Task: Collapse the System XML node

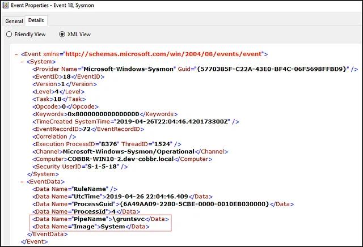Action: pyautogui.click(x=22, y=61)
